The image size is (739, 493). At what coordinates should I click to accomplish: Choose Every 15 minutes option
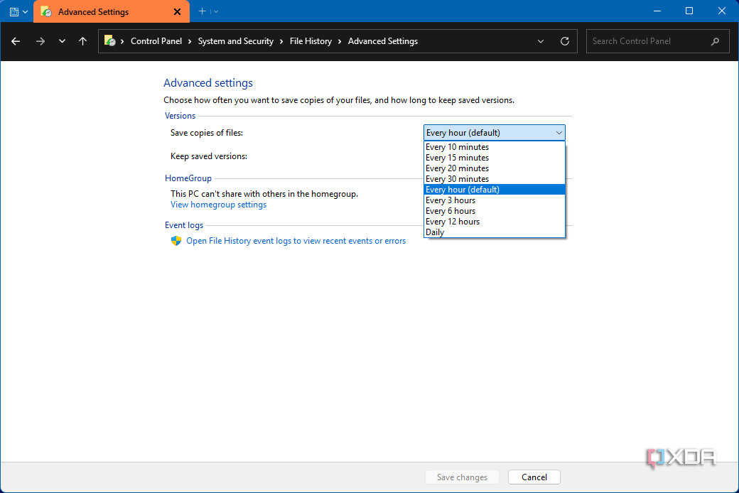point(495,158)
